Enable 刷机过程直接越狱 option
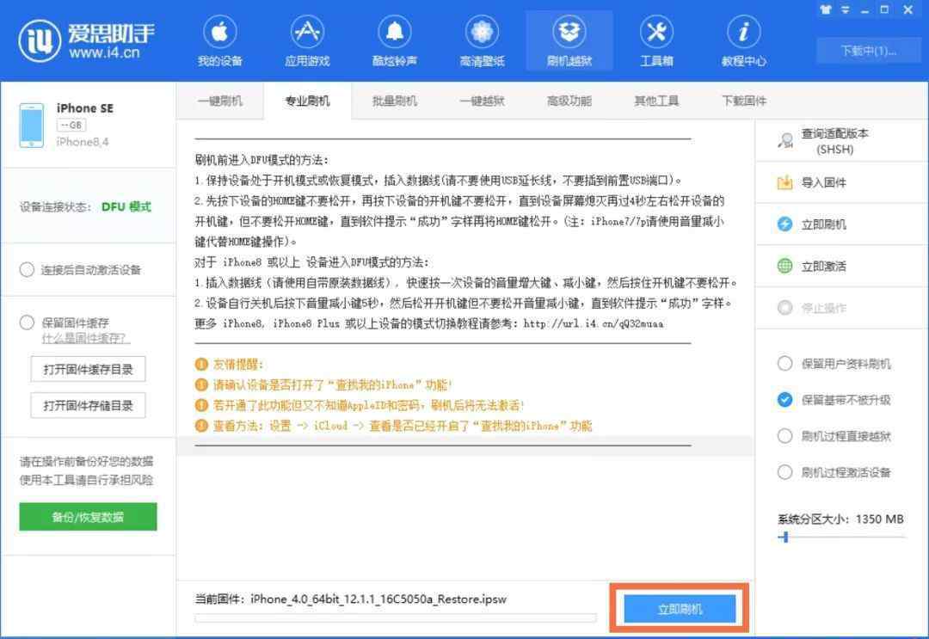Screen dimensions: 929x639 [785, 436]
